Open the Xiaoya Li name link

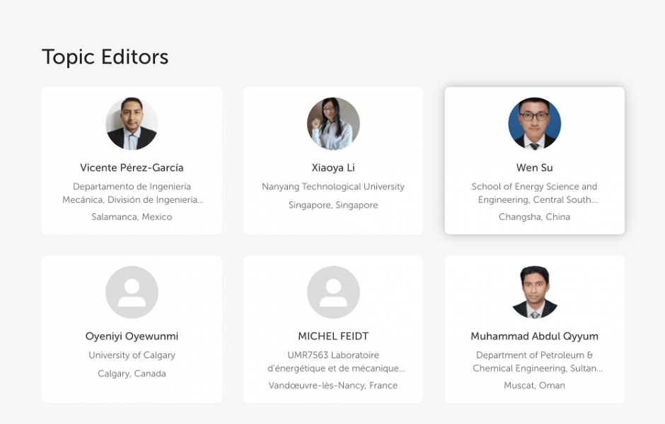[x=333, y=167]
